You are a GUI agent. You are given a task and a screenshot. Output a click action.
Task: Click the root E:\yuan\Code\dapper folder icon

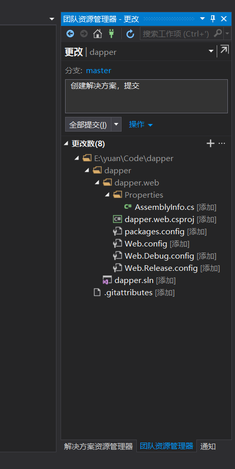point(87,158)
